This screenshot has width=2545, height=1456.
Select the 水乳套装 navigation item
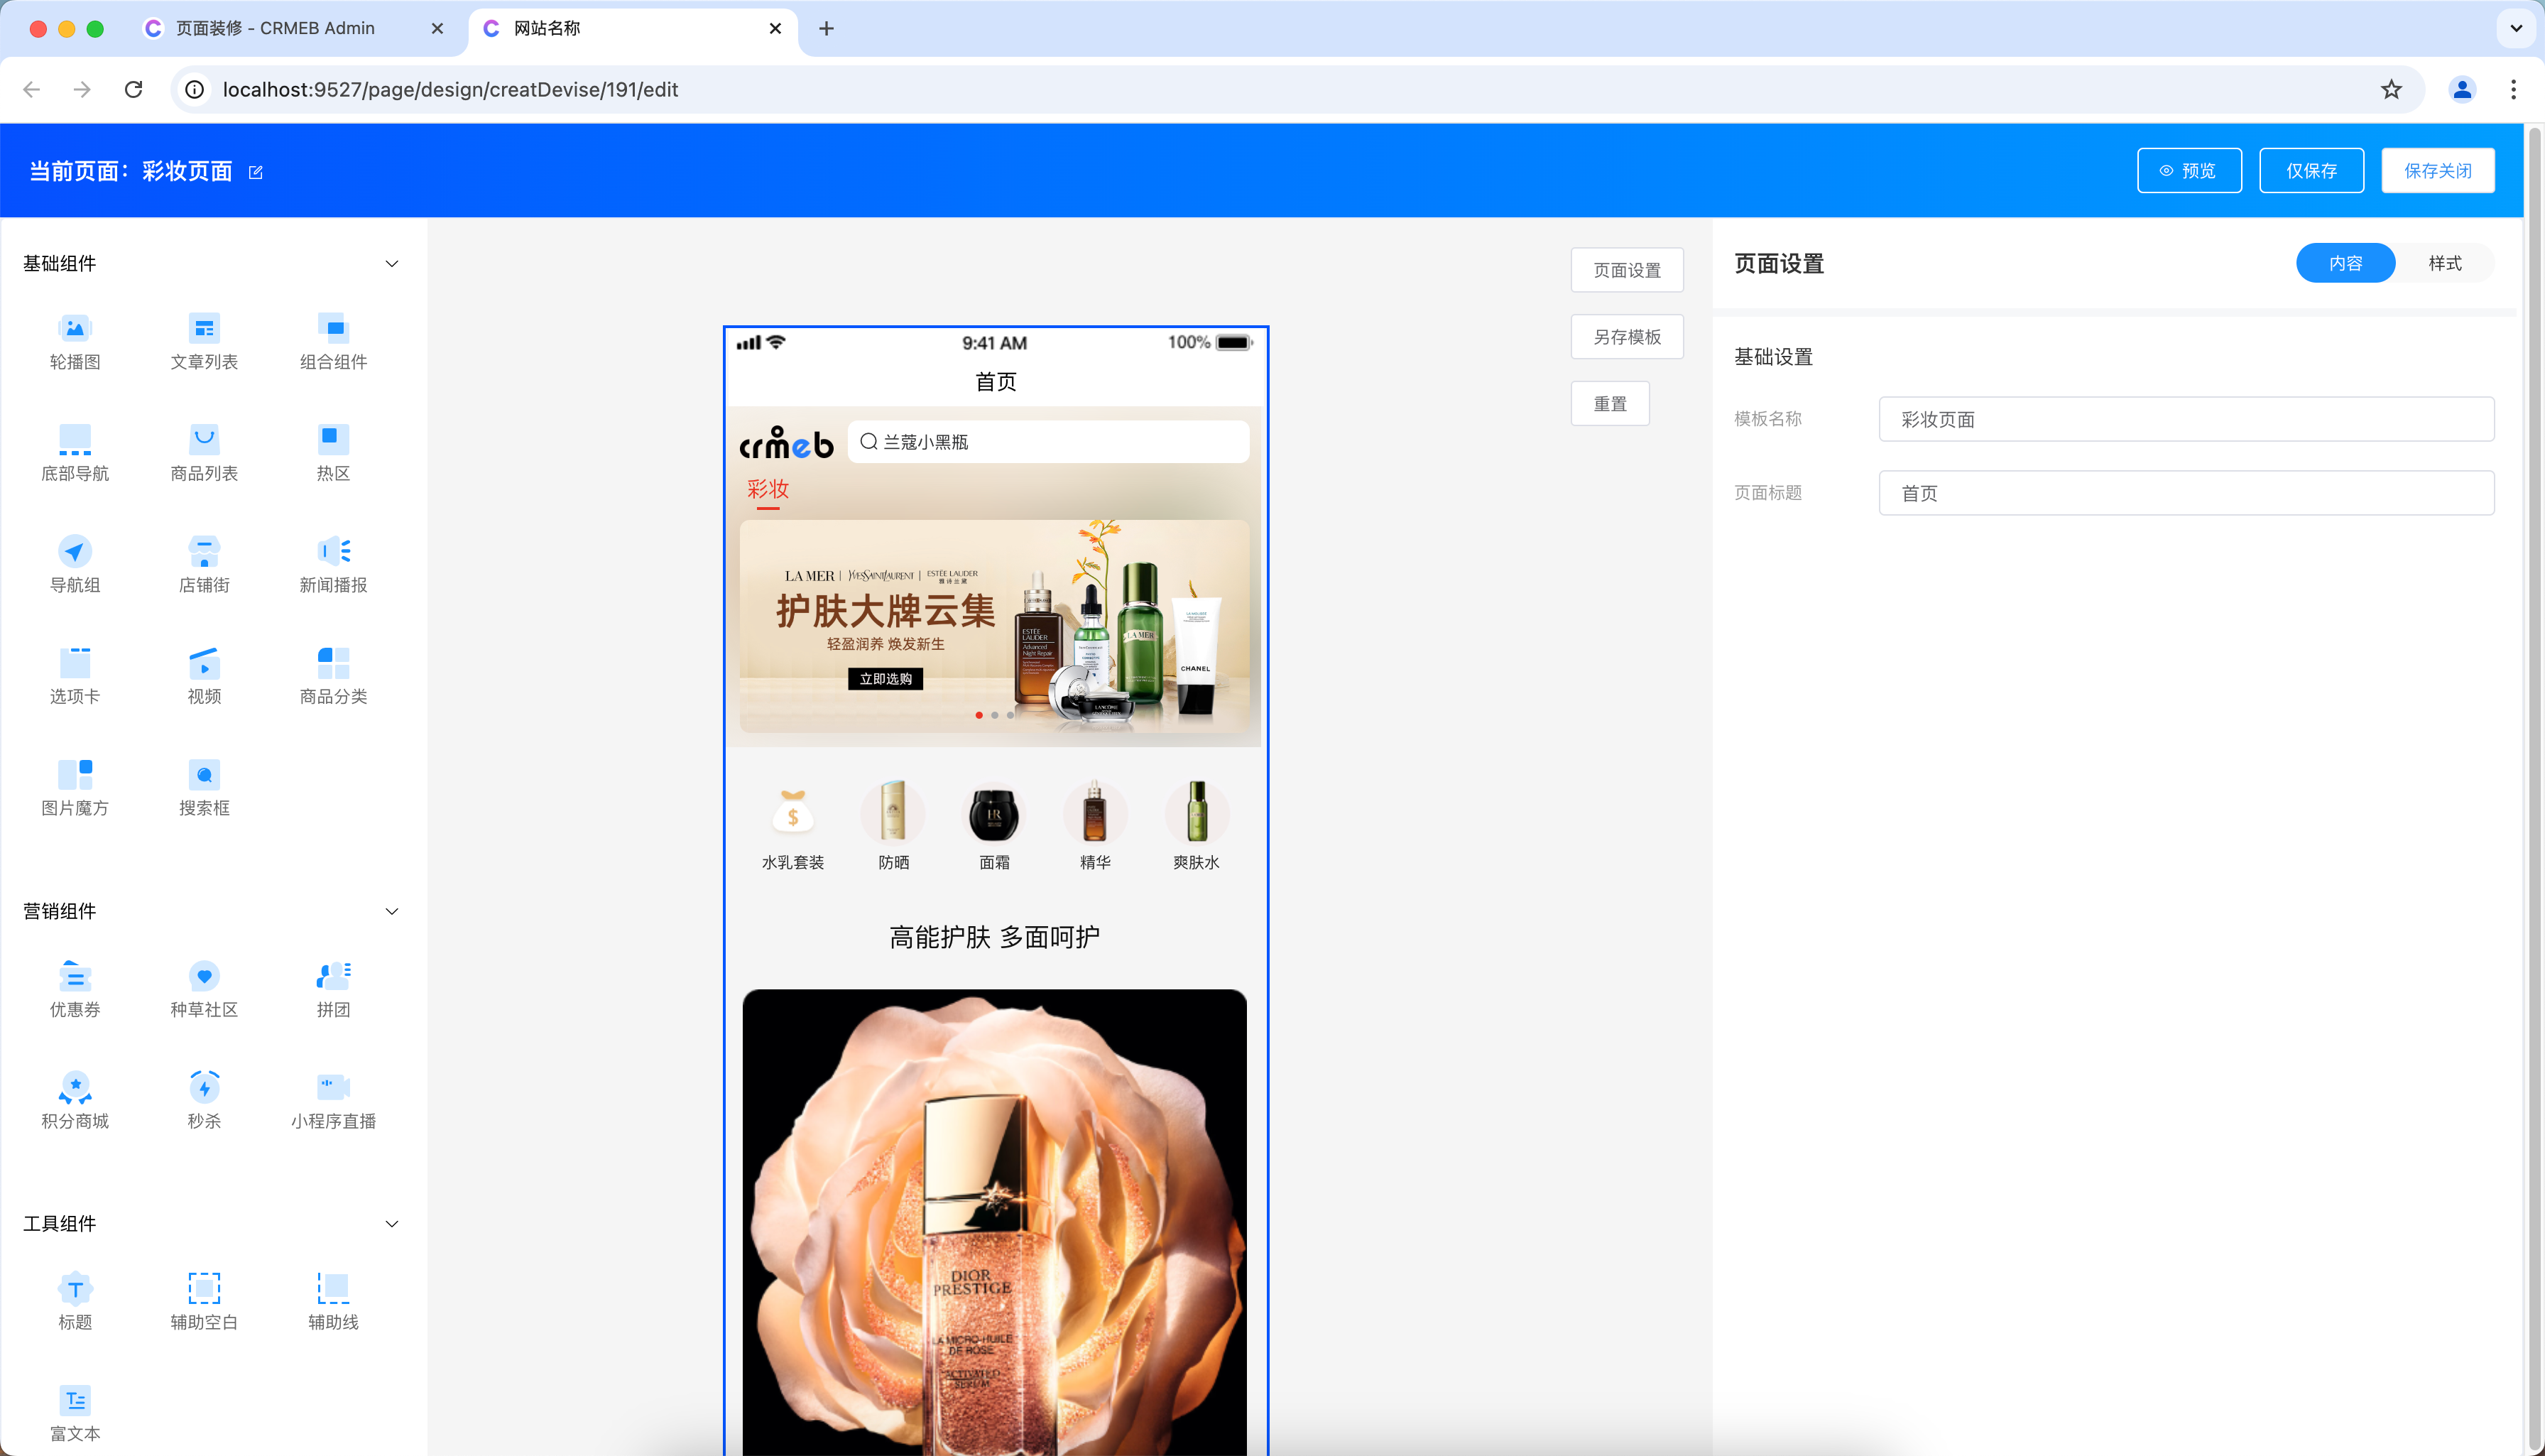pyautogui.click(x=792, y=826)
